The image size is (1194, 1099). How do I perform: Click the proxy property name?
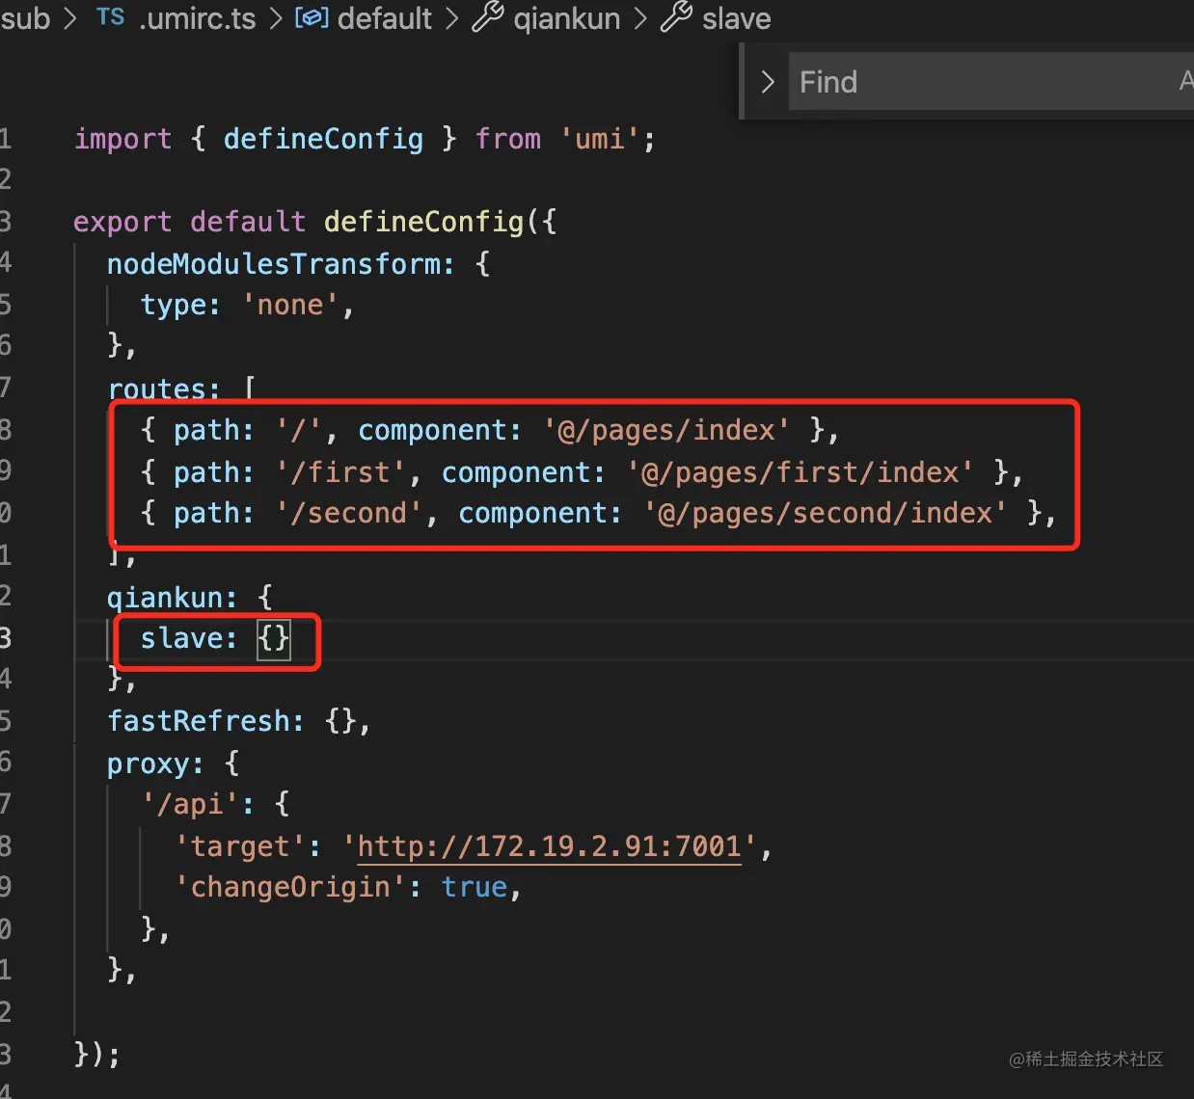148,764
